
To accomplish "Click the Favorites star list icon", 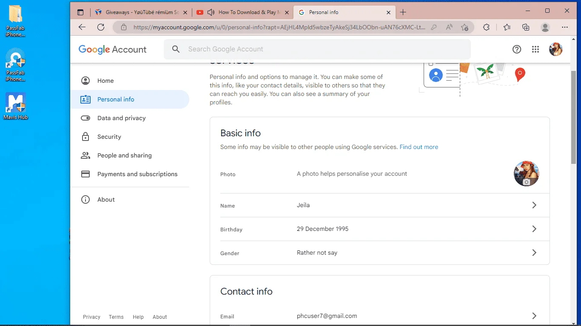I will tap(507, 27).
